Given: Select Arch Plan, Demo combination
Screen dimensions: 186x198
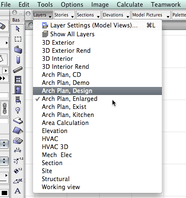Looking at the screenshot, I should click(x=97, y=83).
